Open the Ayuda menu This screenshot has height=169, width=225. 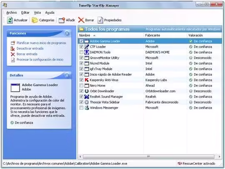coord(50,12)
